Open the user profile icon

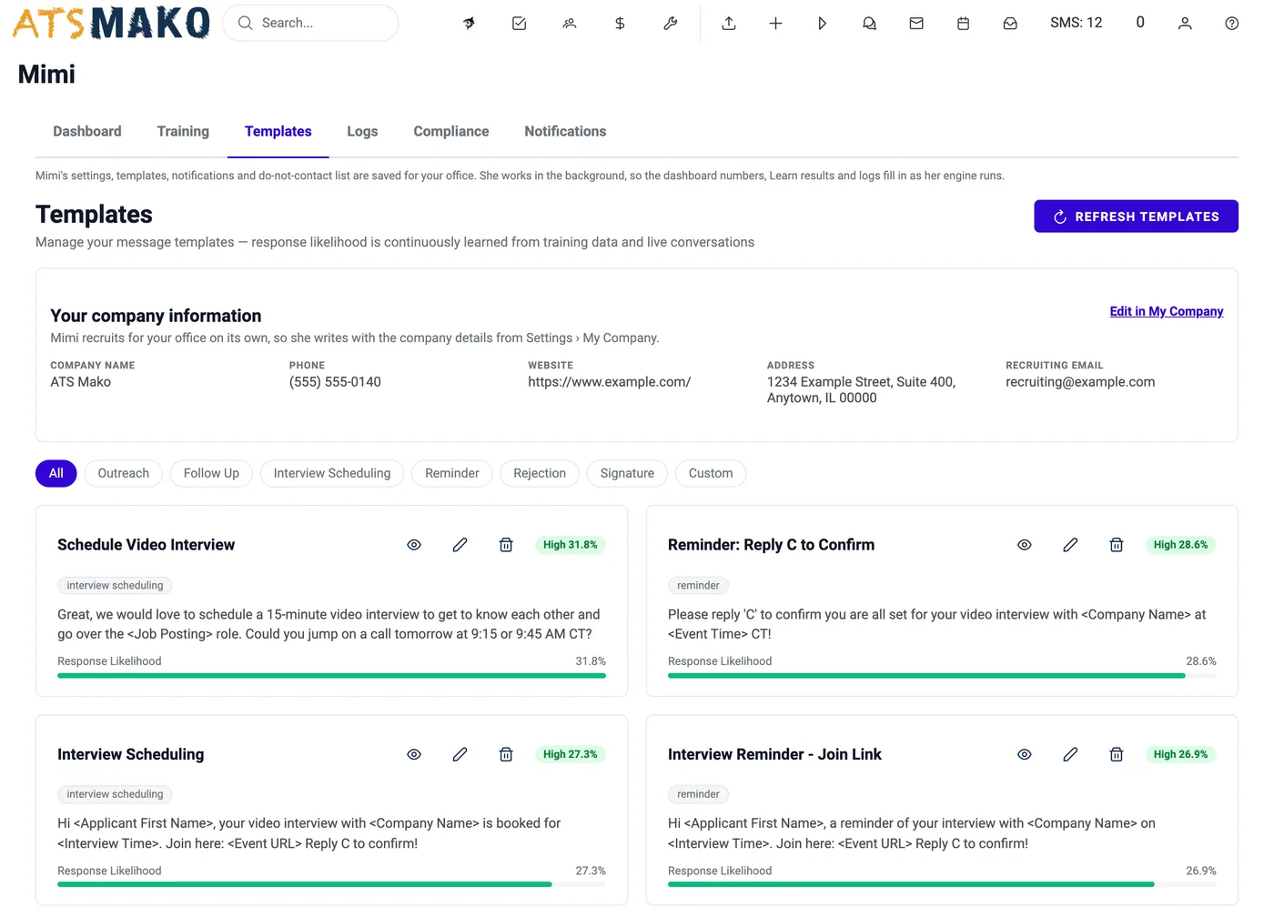(1185, 24)
